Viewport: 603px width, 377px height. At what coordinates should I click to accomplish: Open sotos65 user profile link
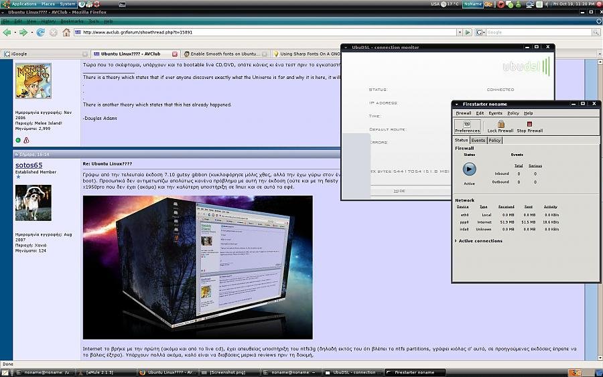[29, 165]
